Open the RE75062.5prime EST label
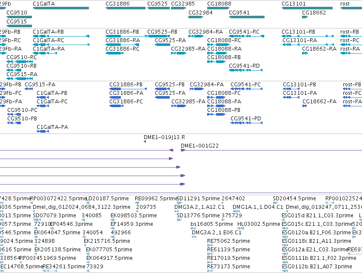This screenshot has height=273, width=362. [x=228, y=241]
